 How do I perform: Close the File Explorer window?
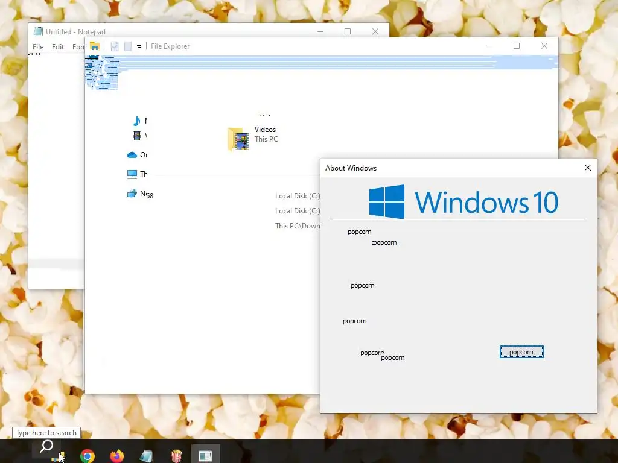544,46
